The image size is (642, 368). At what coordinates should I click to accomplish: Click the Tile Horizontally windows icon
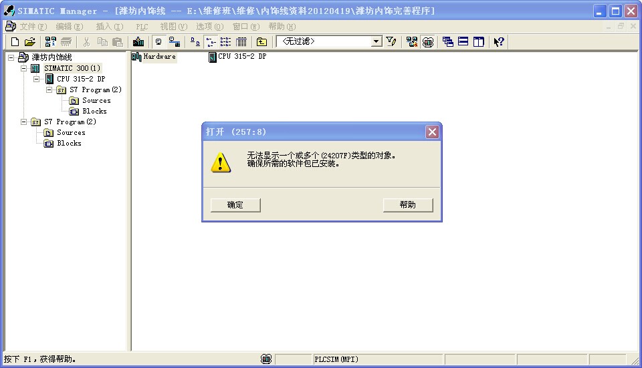(463, 41)
